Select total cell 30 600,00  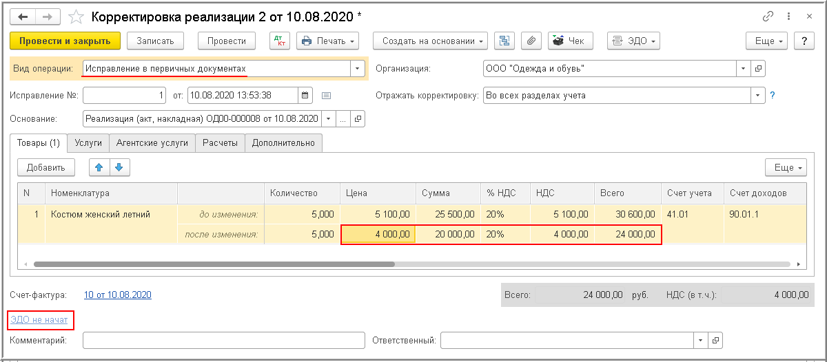[627, 214]
